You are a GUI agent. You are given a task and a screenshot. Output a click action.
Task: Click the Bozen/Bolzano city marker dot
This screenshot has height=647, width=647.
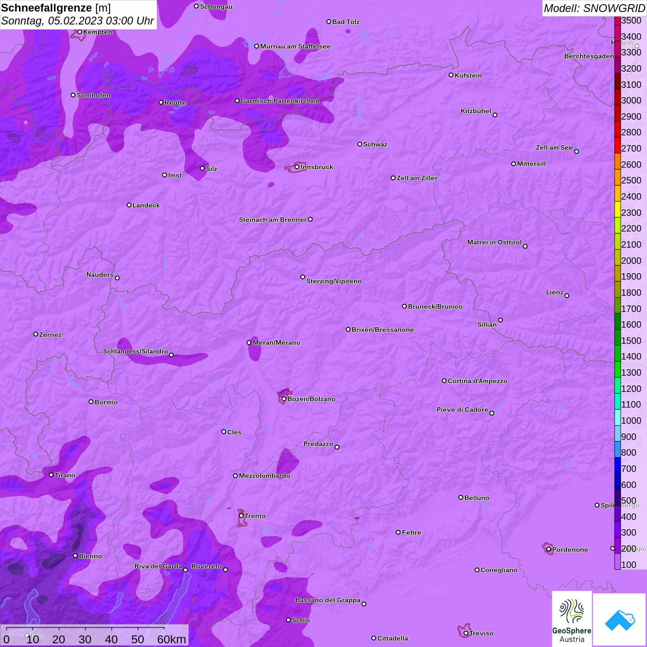tap(284, 399)
